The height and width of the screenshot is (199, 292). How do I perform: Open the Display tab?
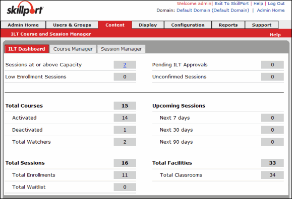pos(148,25)
